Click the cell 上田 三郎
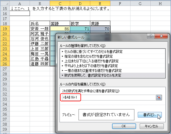Screen dimensions: 171x134 pos(40,49)
